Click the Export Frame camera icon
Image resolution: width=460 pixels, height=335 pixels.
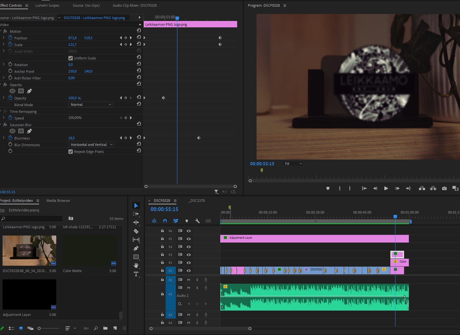(444, 188)
